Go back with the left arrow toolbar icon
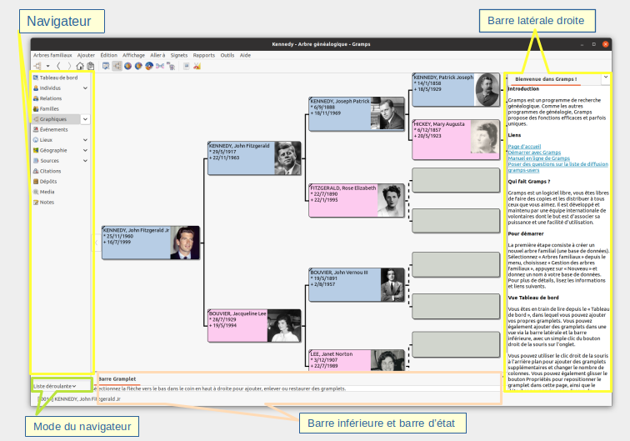 [58, 66]
